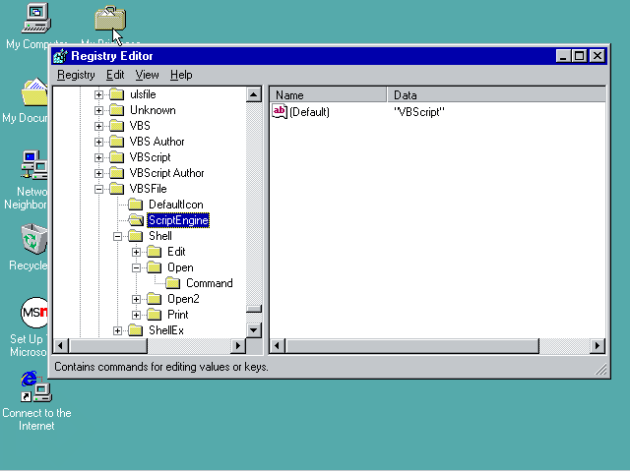Collapse the Shell key

117,236
